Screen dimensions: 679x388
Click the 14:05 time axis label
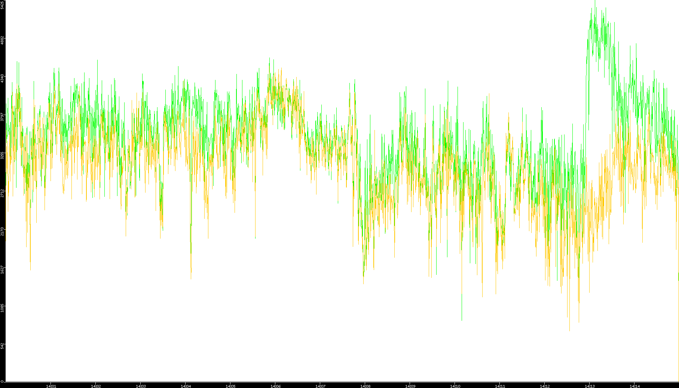click(230, 386)
